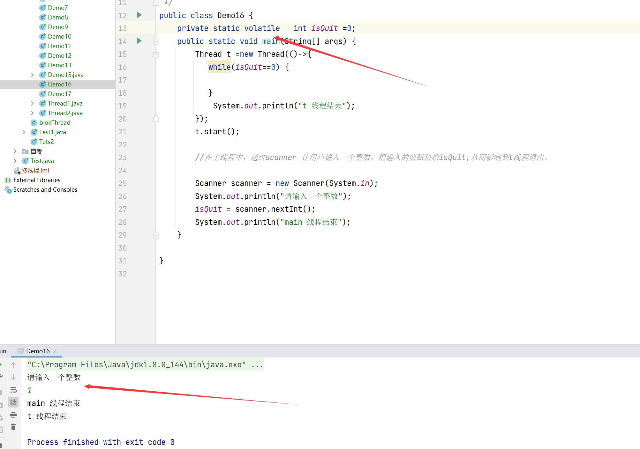Image resolution: width=640 pixels, height=449 pixels.
Task: Click the green '1' console input value
Action: (29, 390)
